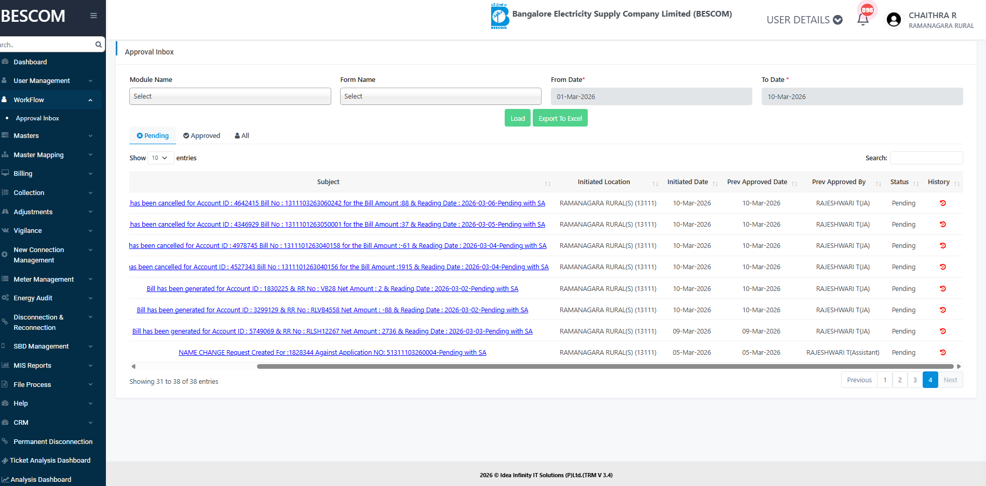Viewport: 986px width, 486px height.
Task: Switch to the Approved tab
Action: point(201,136)
